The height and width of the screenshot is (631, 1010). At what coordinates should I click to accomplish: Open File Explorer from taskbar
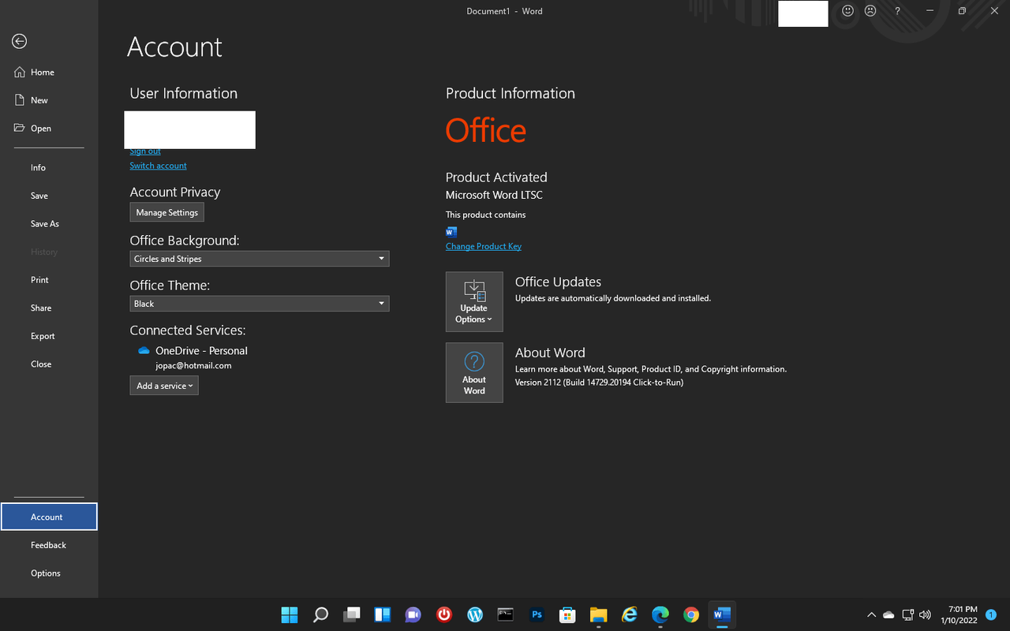(598, 614)
